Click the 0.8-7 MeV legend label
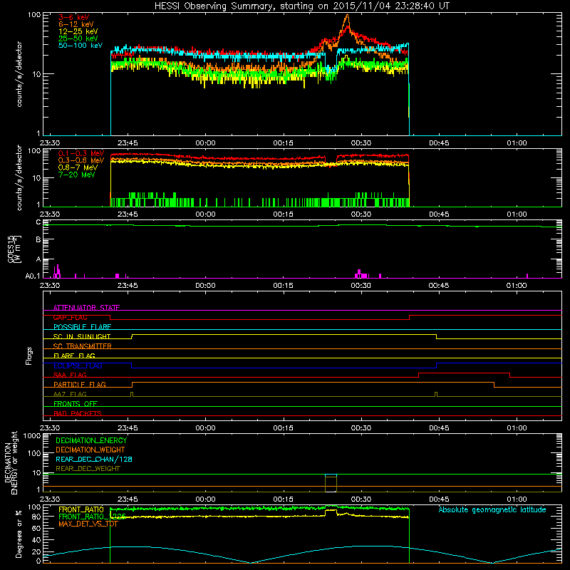The width and height of the screenshot is (570, 570). pos(78,167)
